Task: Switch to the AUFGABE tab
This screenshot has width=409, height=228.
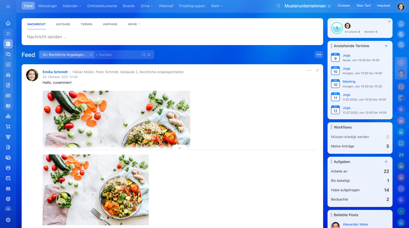Action: coord(63,24)
